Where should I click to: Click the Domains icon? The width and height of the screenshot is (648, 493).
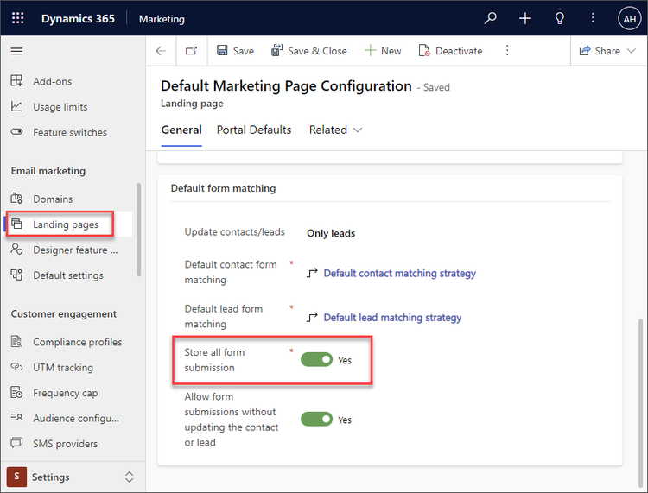pos(16,199)
